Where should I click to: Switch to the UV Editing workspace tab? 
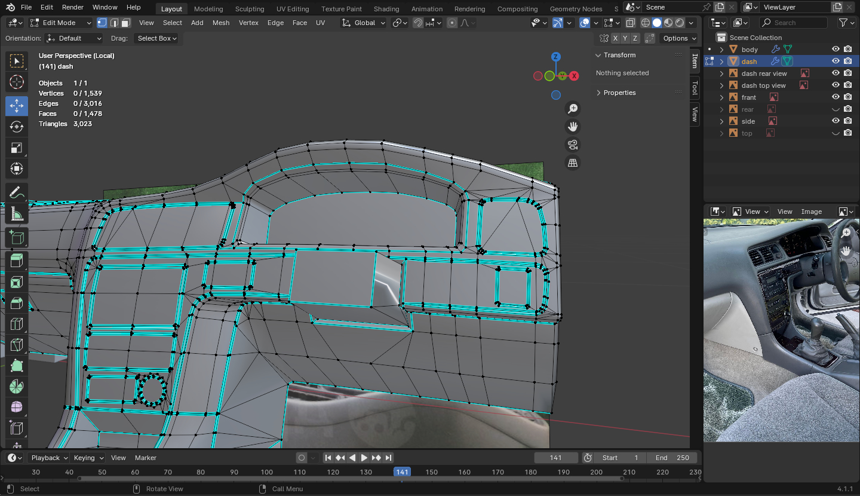(x=293, y=9)
